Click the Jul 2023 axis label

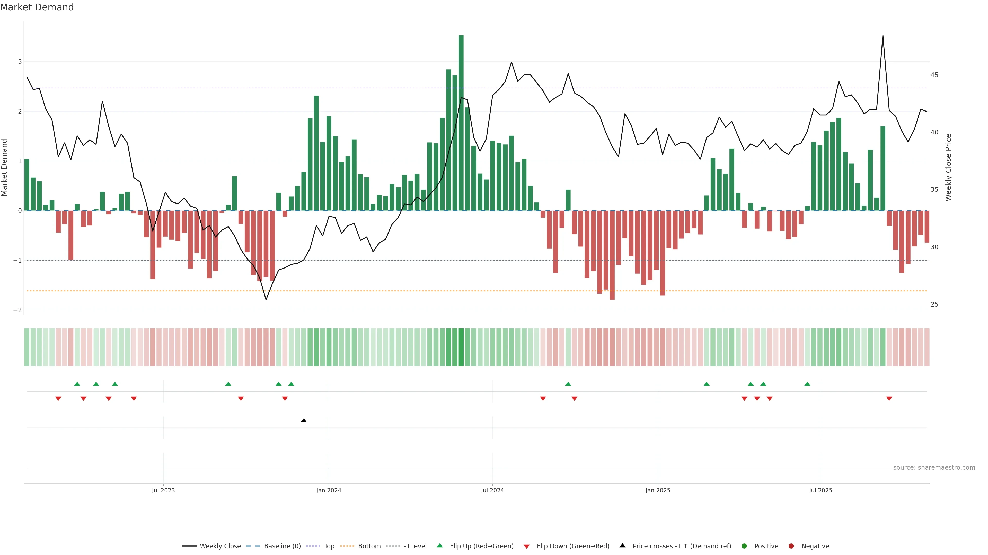pos(163,490)
